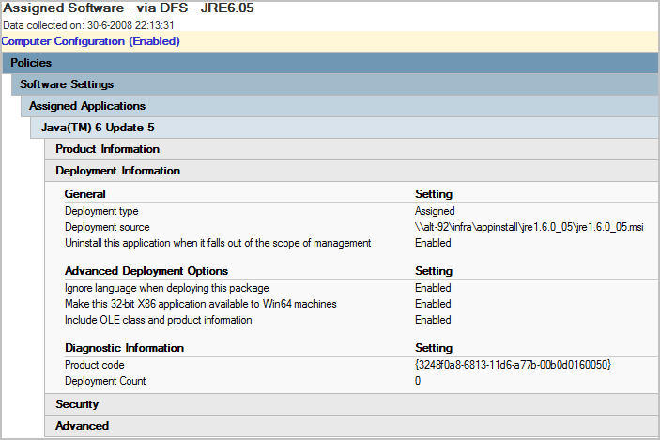Click the Computer Configuration (Enabled) link
The image size is (660, 440).
[90, 41]
